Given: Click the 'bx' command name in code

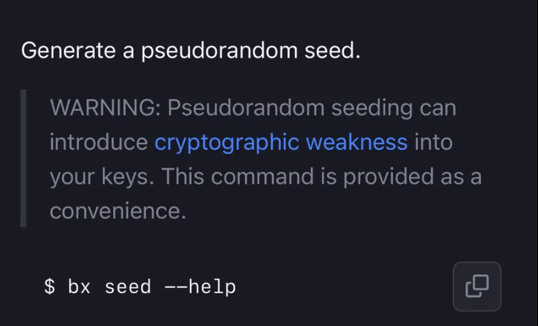Looking at the screenshot, I should 79,287.
